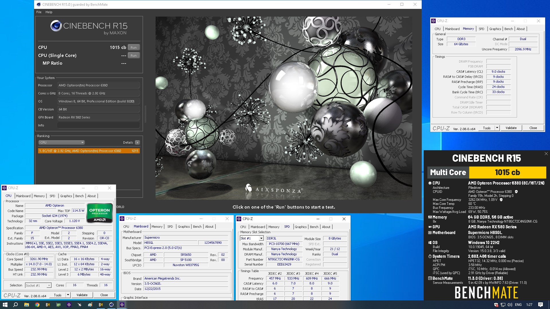Click Validate in the CPU-Z CPU window

coord(82,295)
